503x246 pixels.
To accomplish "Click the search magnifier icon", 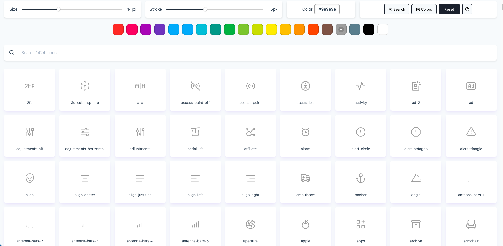I will (x=12, y=53).
